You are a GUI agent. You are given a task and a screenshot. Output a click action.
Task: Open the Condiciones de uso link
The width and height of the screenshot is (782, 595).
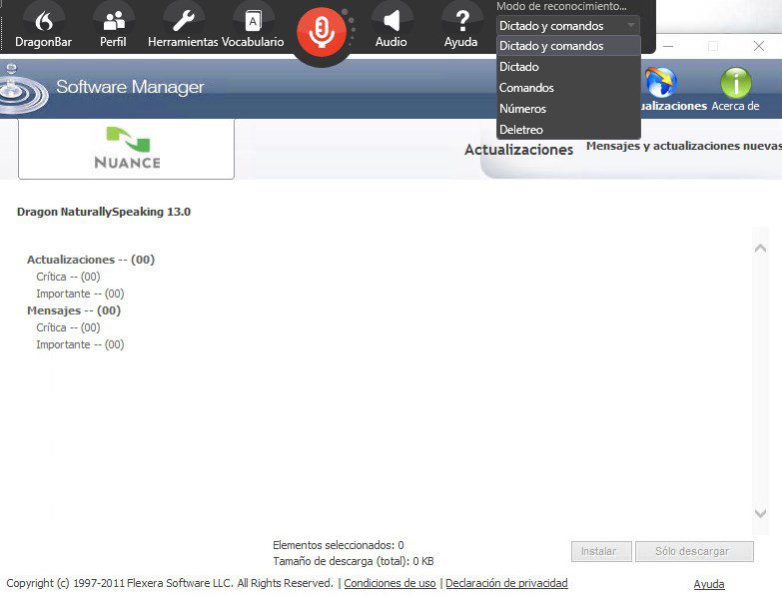[x=390, y=583]
